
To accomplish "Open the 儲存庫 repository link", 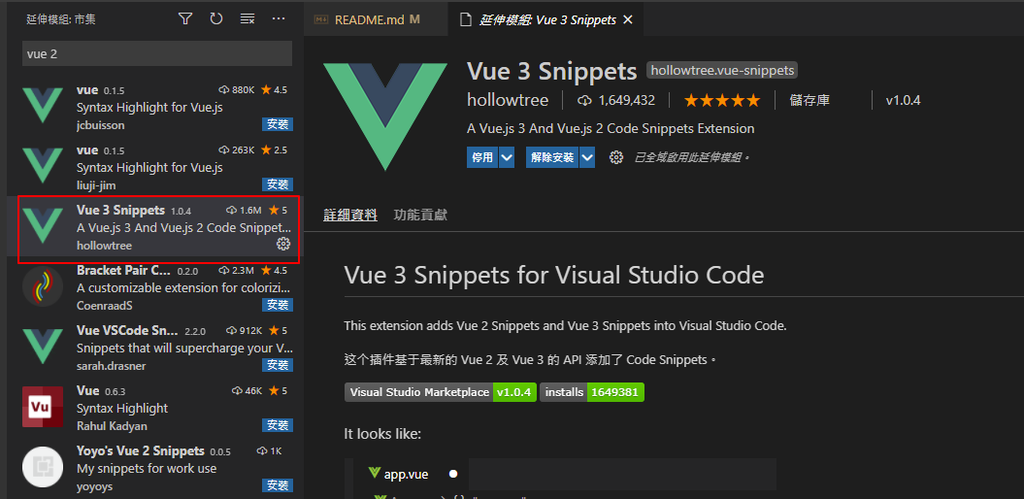I will [809, 101].
